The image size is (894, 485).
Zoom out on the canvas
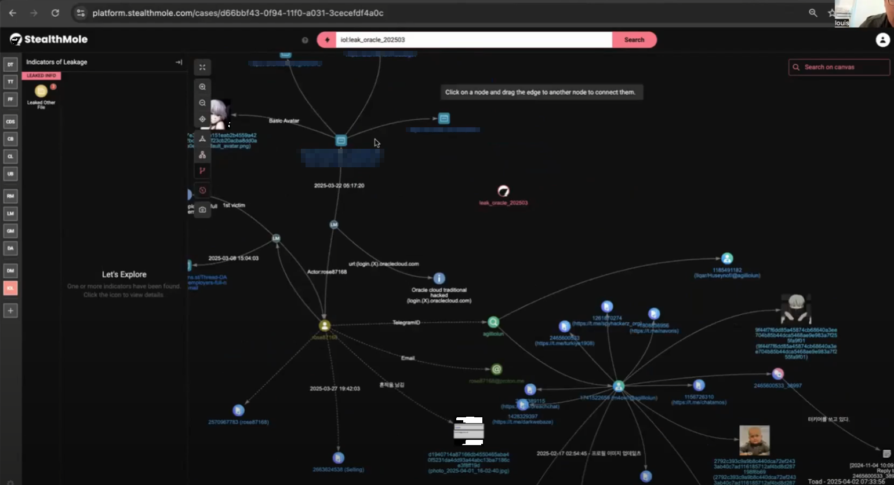pos(202,103)
